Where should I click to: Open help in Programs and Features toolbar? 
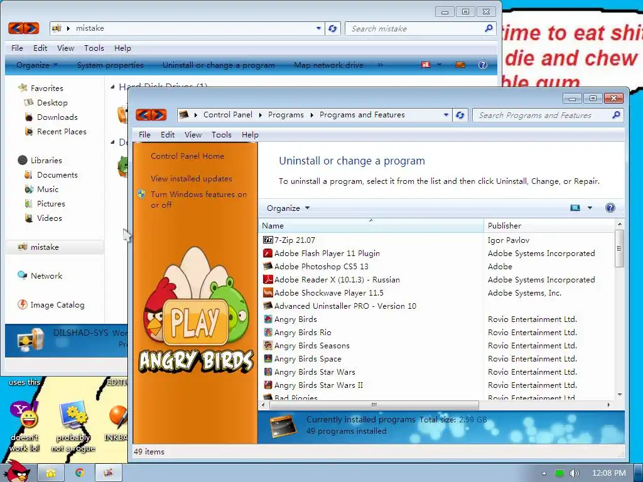click(610, 208)
